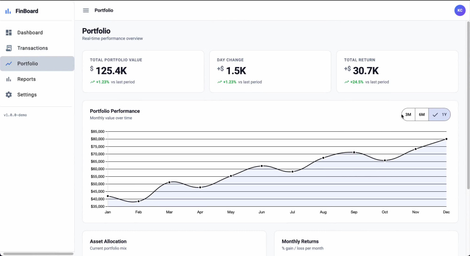The width and height of the screenshot is (470, 256).
Task: Click the Transactions receipt icon
Action: [8, 48]
